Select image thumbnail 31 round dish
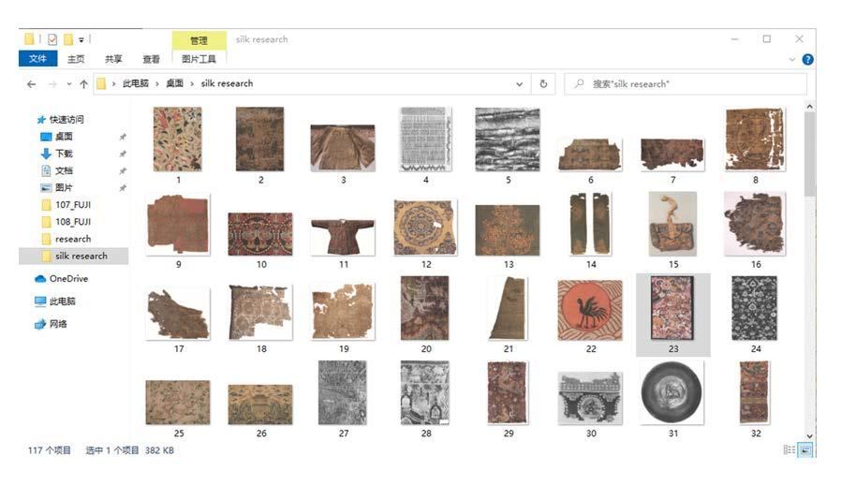 [672, 393]
